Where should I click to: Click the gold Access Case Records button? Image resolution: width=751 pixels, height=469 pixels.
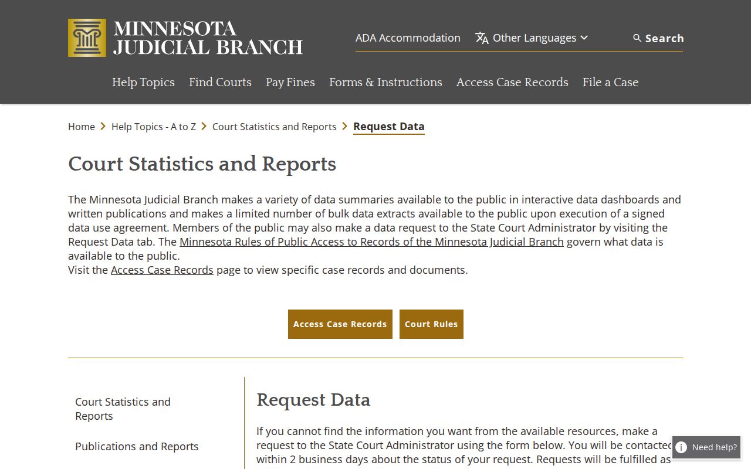[340, 324]
